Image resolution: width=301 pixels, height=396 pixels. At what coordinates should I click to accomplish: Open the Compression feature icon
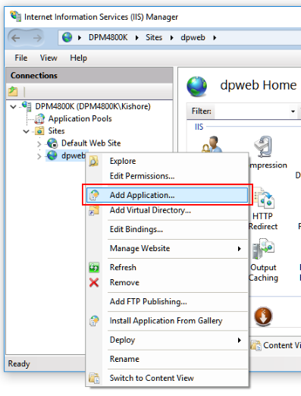263,146
